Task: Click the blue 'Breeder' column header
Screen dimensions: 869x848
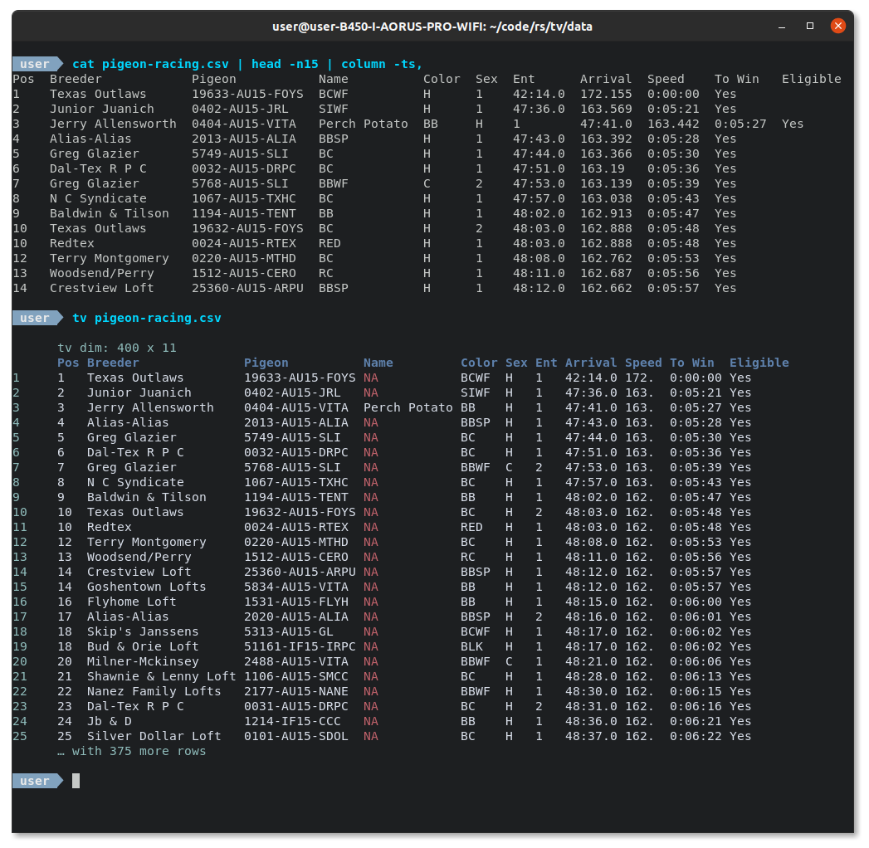Action: pyautogui.click(x=113, y=363)
